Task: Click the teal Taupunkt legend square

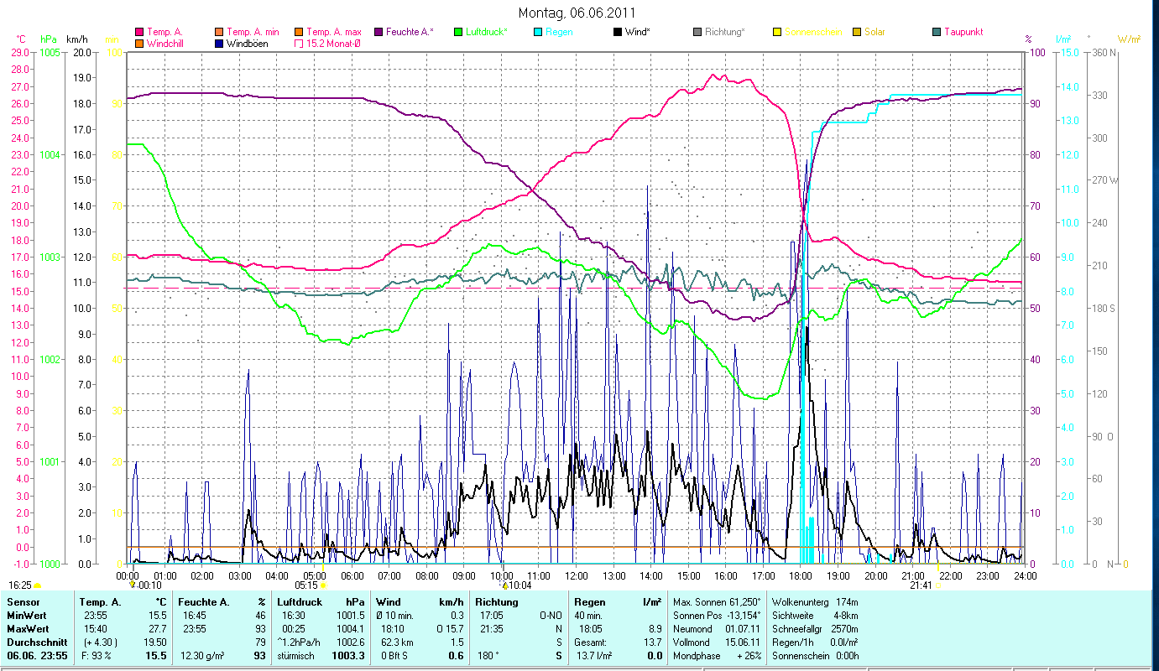Action: (x=936, y=32)
